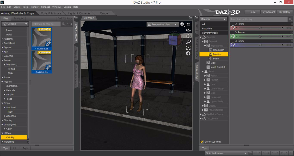Select the Favorites filter in Parameters
294x156 pixels.
(x=214, y=29)
